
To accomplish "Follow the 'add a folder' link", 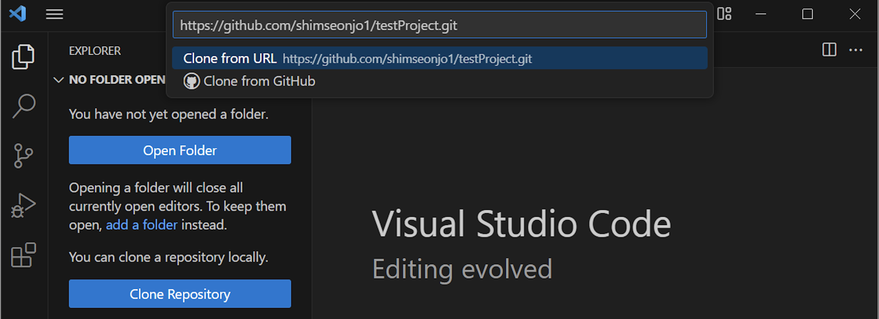I will [x=142, y=225].
